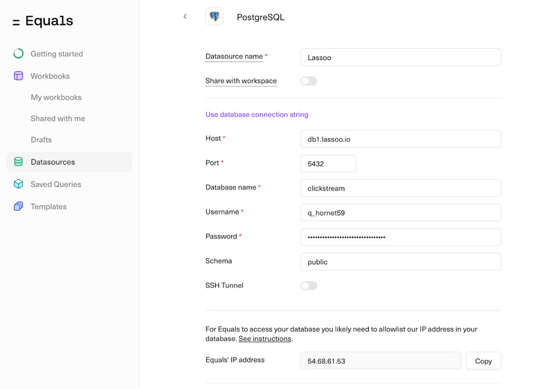Click the Host label

pos(213,138)
